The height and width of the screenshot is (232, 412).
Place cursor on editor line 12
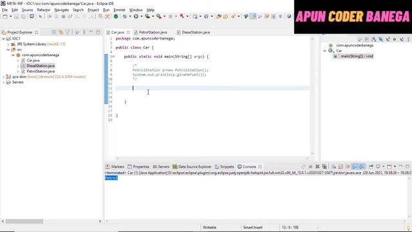pos(212,88)
